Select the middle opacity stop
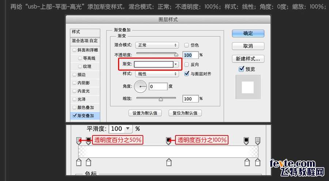The height and width of the screenshot is (181, 329). (x=169, y=141)
